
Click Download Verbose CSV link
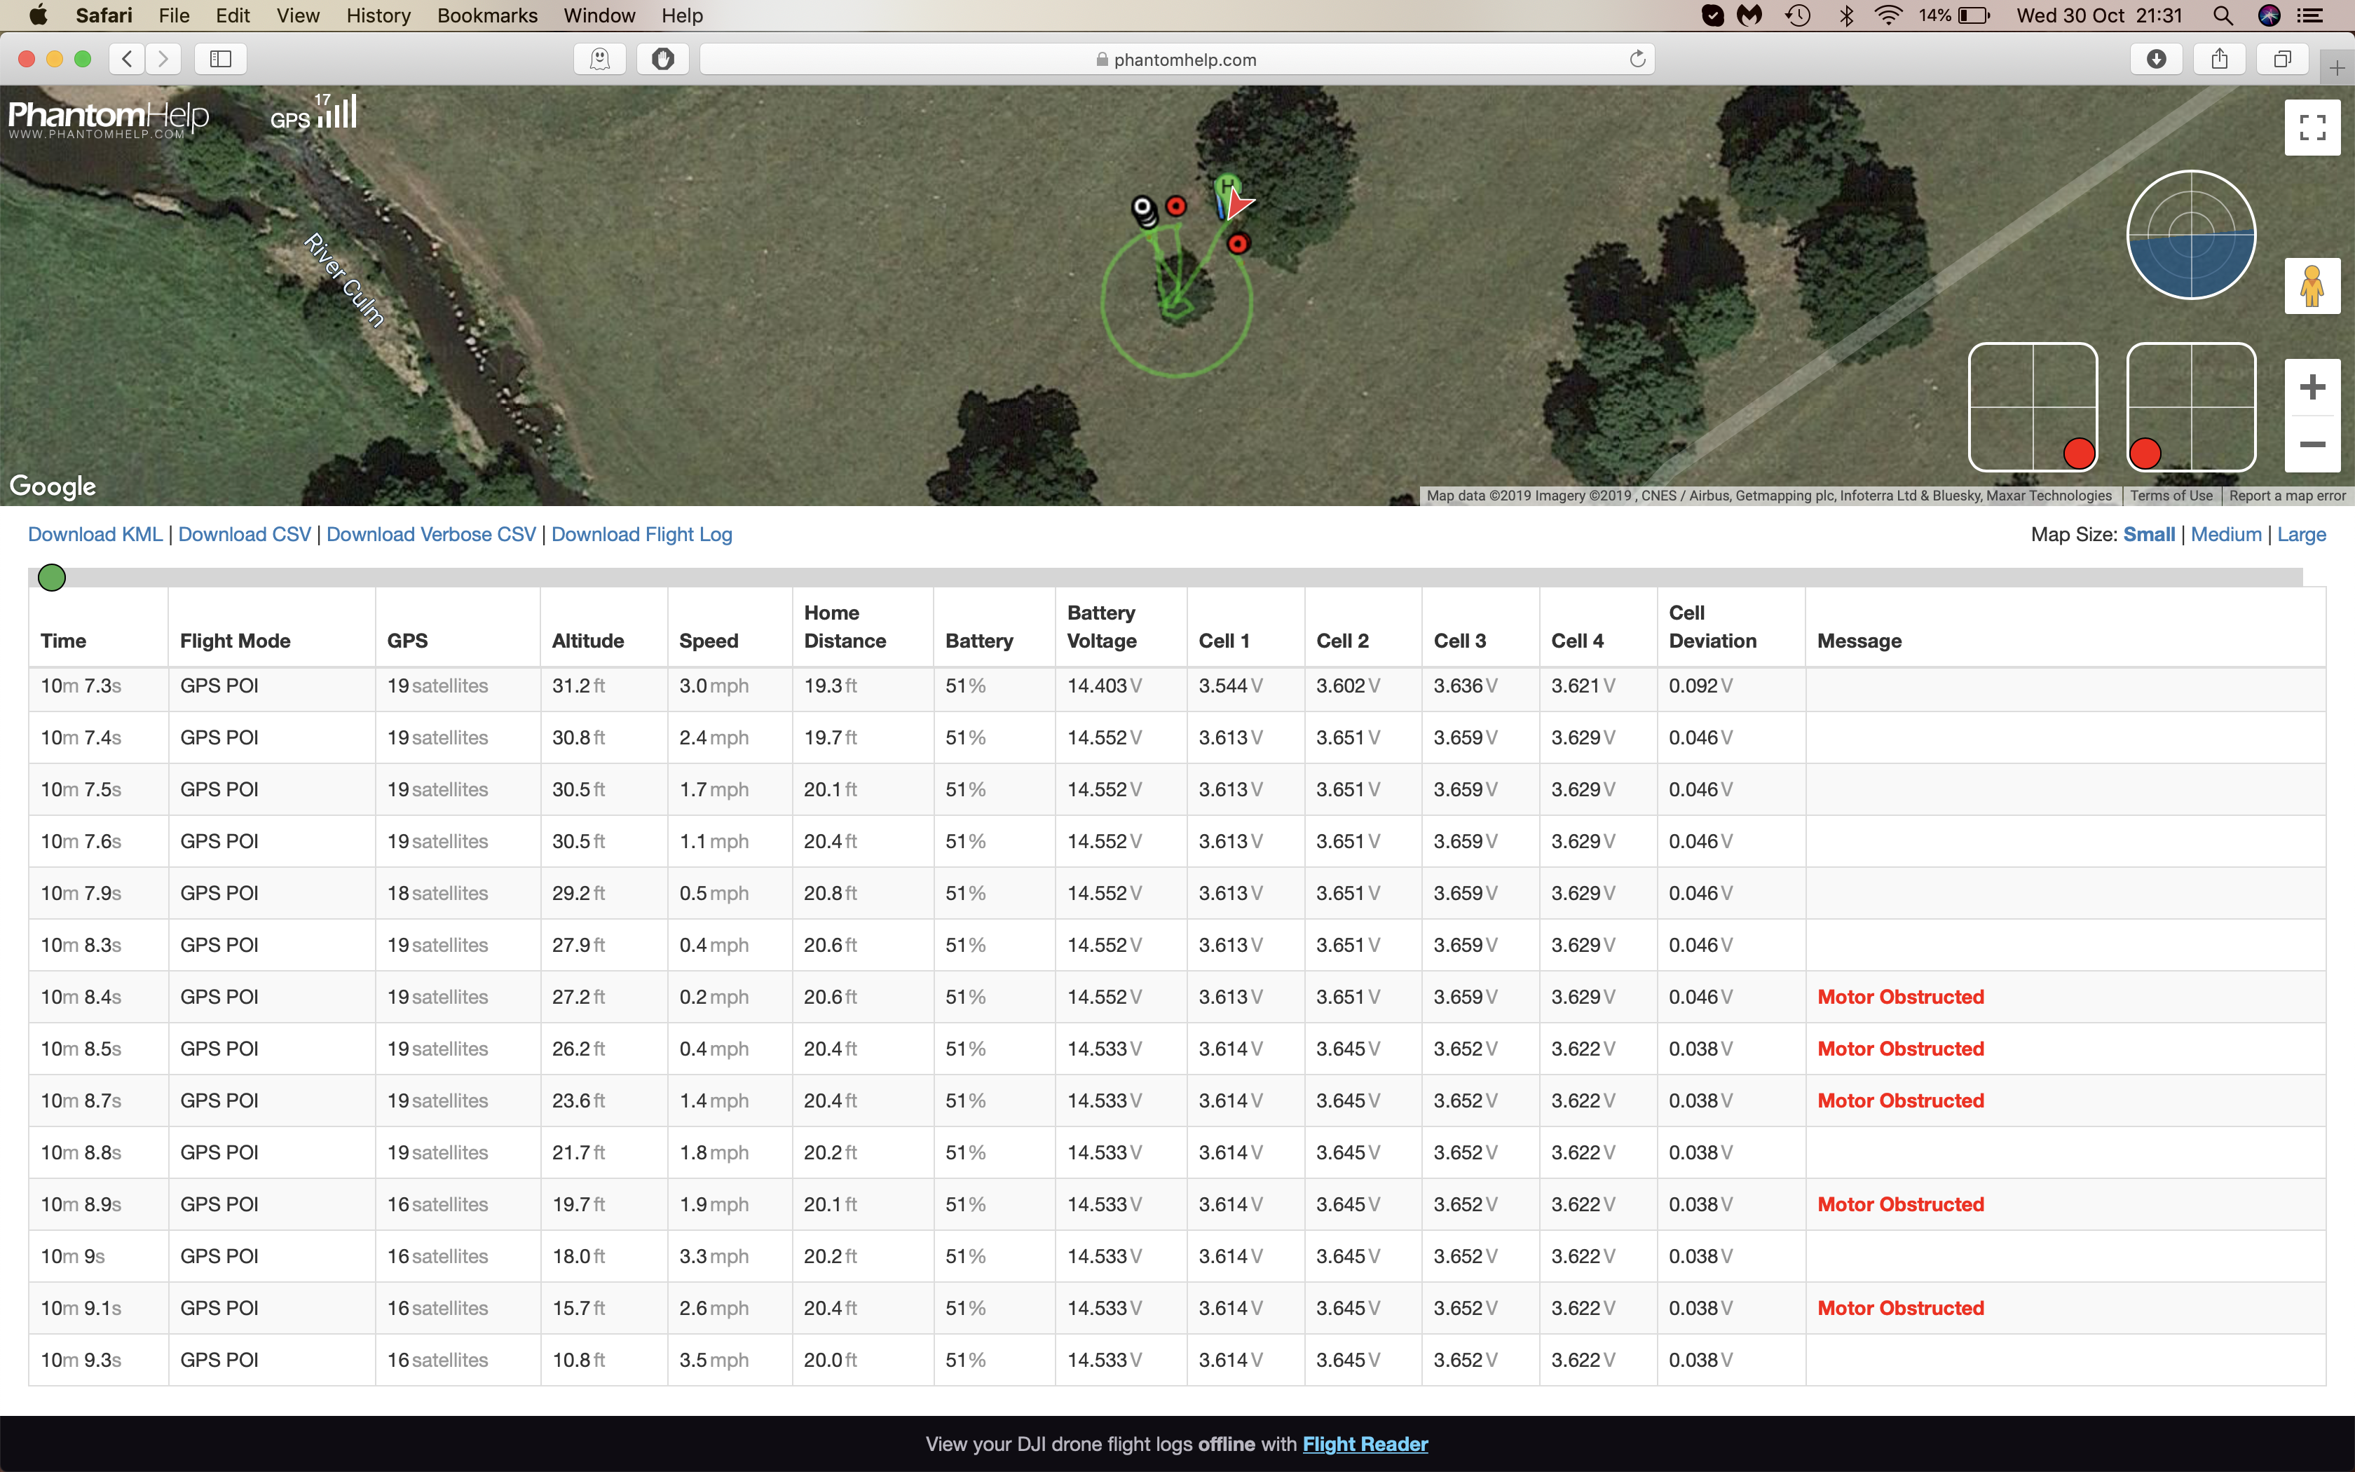coord(431,534)
